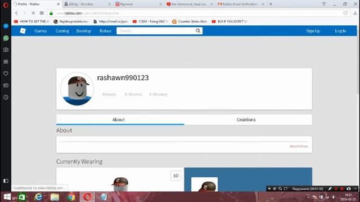Open Speed Dial from the sidebar grid icon
Image resolution: width=360 pixels, height=202 pixels.
[6, 62]
